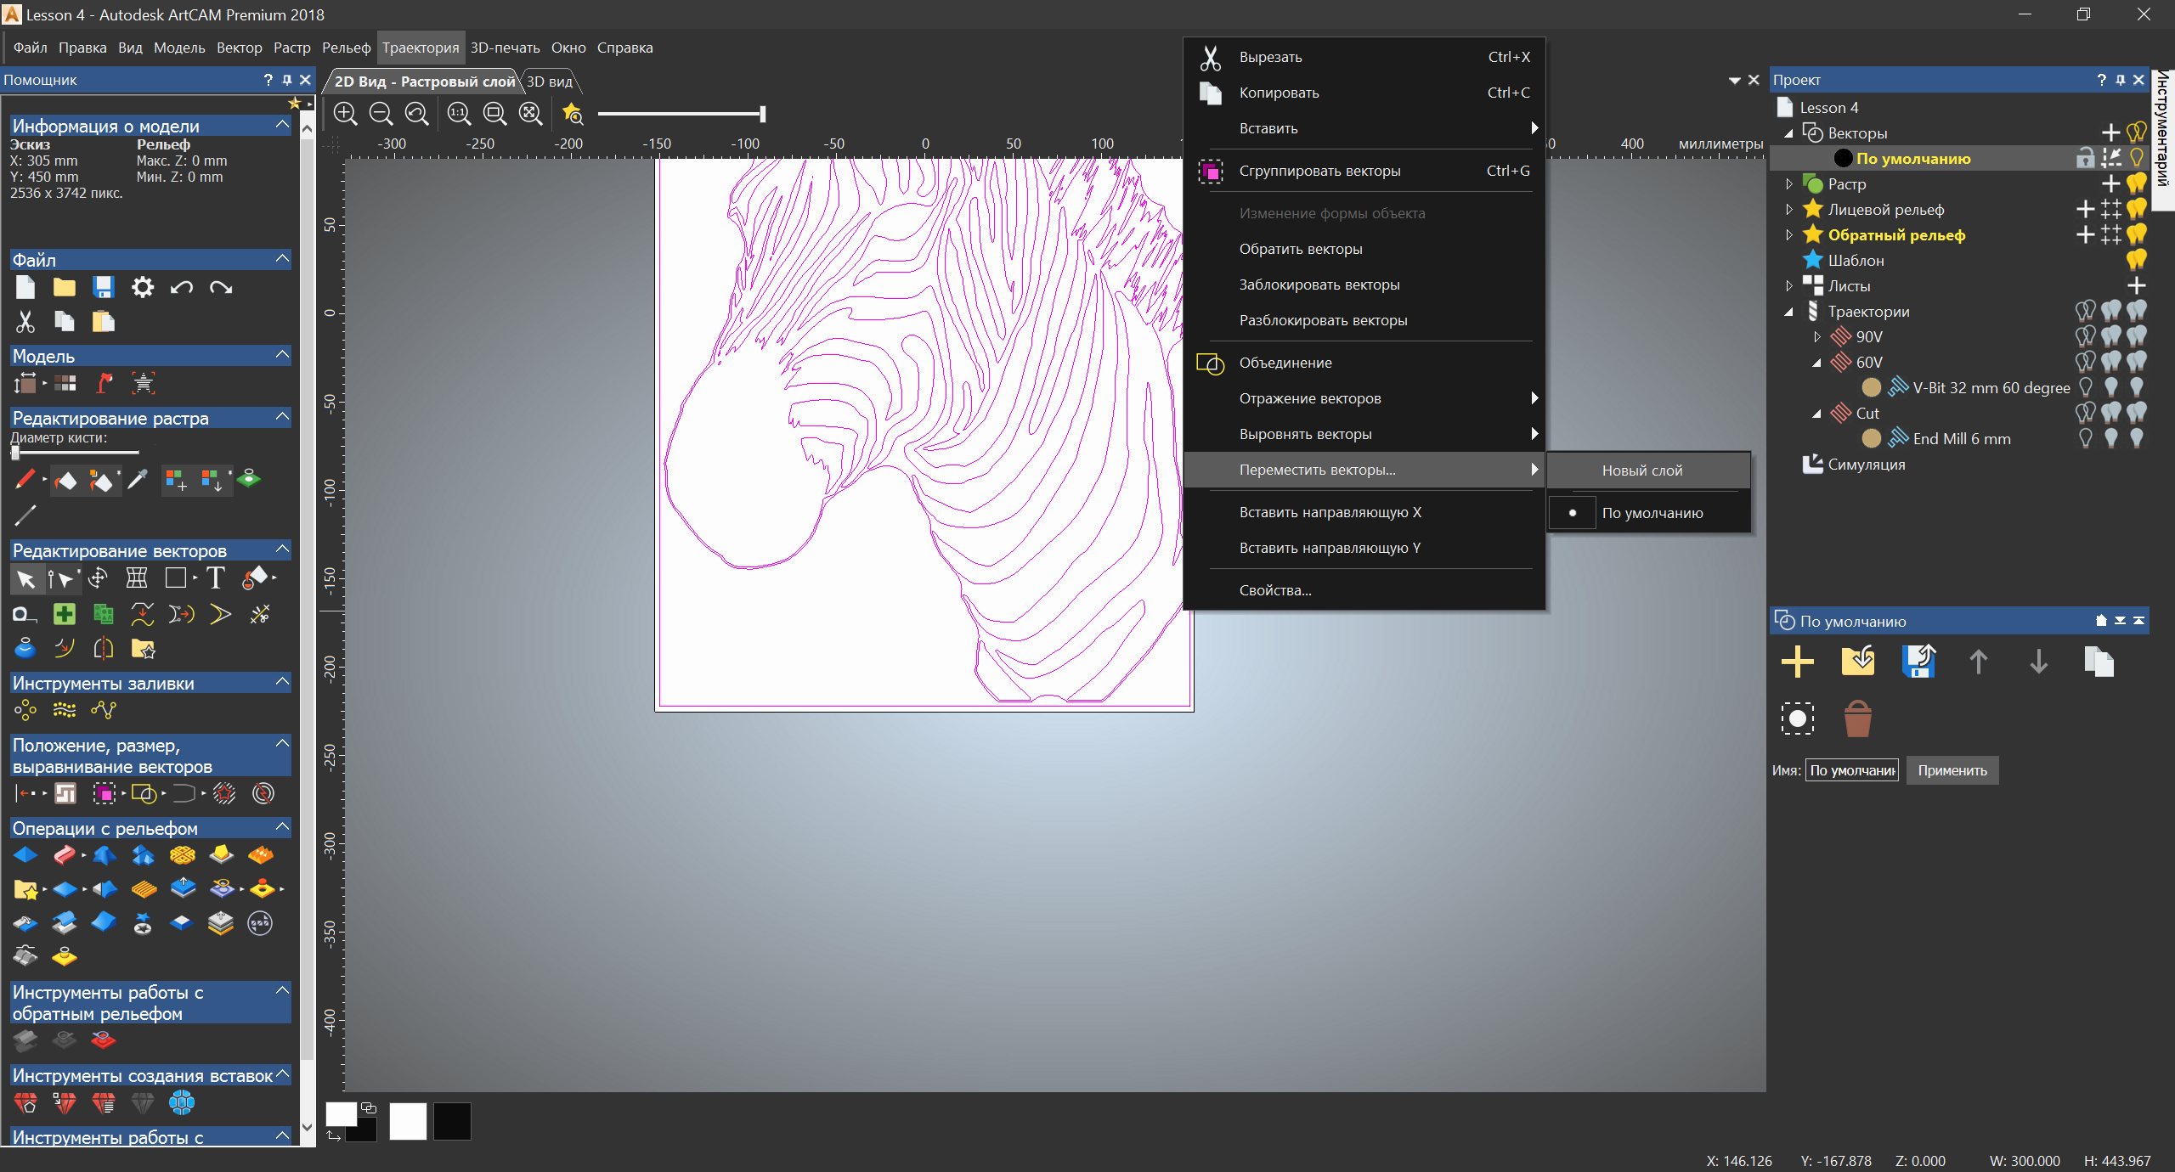Choose Новый слой in the submenu

coord(1641,470)
